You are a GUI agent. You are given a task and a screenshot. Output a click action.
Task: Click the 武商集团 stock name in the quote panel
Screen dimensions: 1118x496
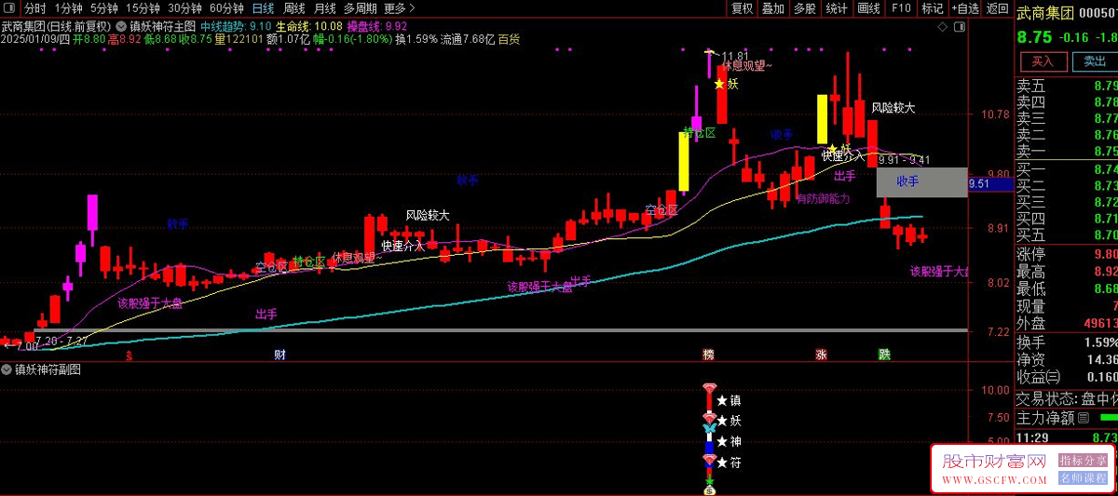1046,12
